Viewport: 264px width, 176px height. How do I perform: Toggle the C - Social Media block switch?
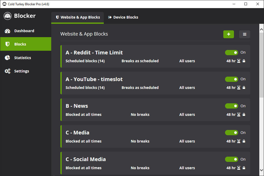[x=231, y=159]
